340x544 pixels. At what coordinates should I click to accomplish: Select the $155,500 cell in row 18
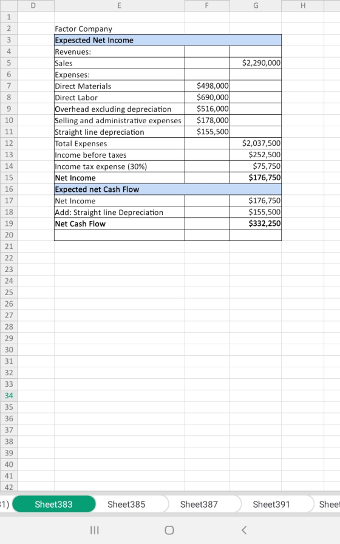pos(256,212)
